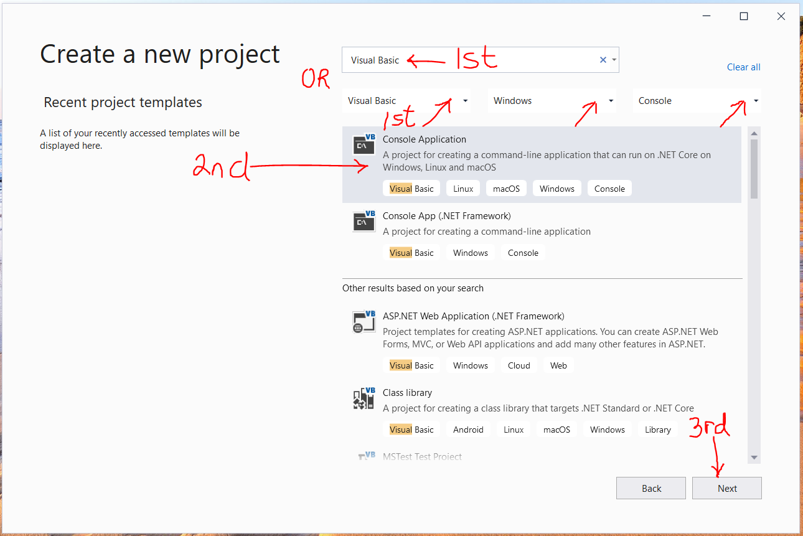Screen dimensions: 803x536
Task: Click the Next button
Action: [x=727, y=488]
